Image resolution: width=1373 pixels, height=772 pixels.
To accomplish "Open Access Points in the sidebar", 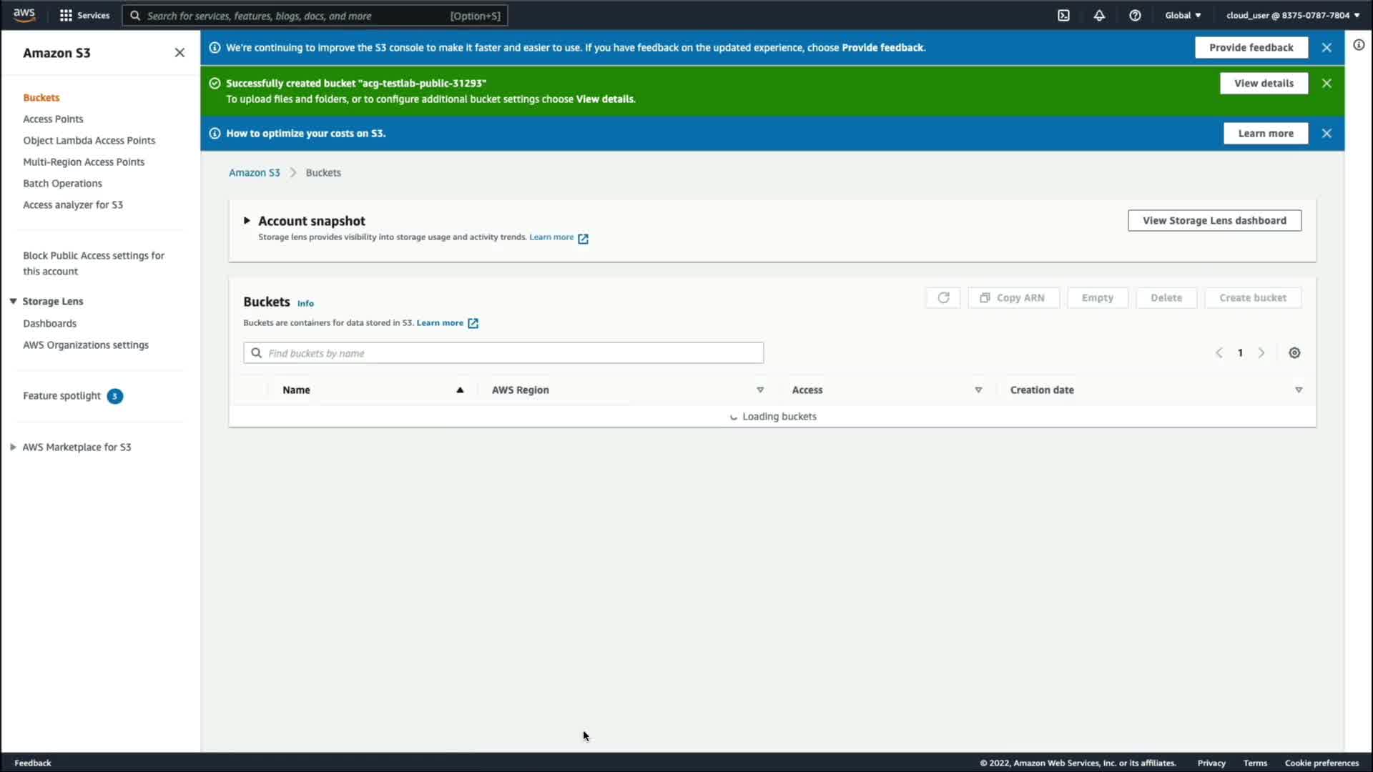I will [53, 119].
